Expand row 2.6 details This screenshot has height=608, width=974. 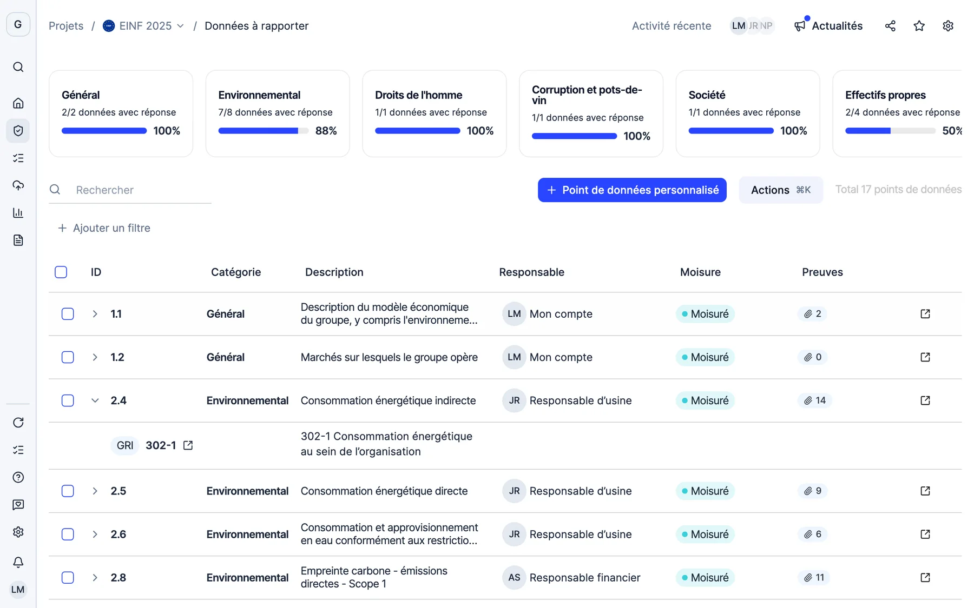click(x=95, y=534)
